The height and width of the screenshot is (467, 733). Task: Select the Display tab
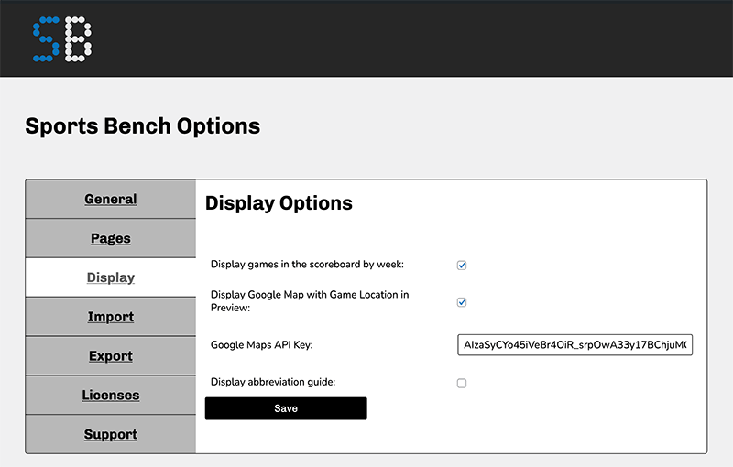coord(111,277)
